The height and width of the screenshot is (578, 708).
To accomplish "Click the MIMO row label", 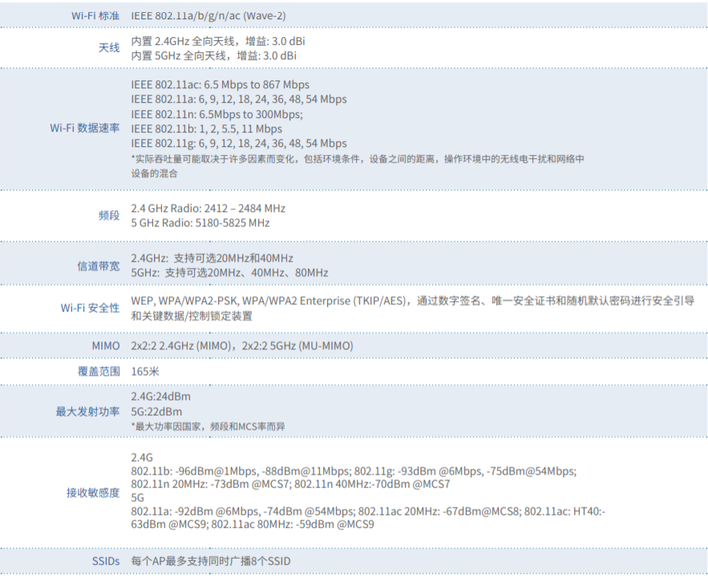I will 106,346.
